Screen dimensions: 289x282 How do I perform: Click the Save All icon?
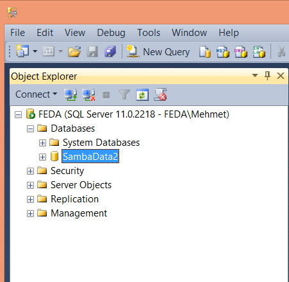tap(110, 51)
